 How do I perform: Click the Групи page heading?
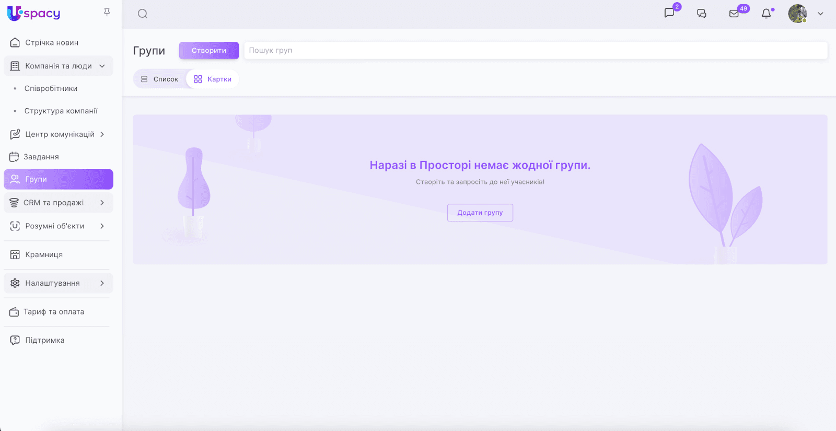(x=149, y=51)
